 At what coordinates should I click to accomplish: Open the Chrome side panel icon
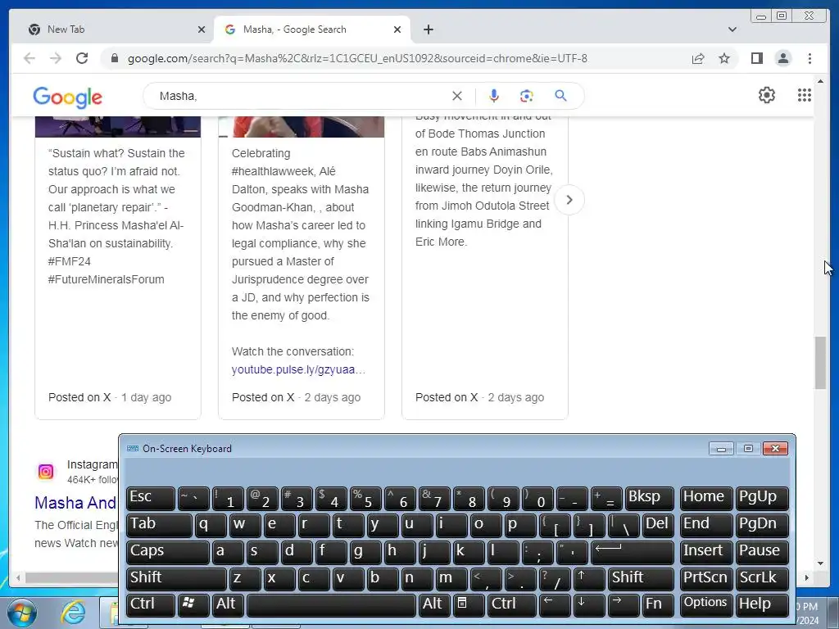point(756,58)
